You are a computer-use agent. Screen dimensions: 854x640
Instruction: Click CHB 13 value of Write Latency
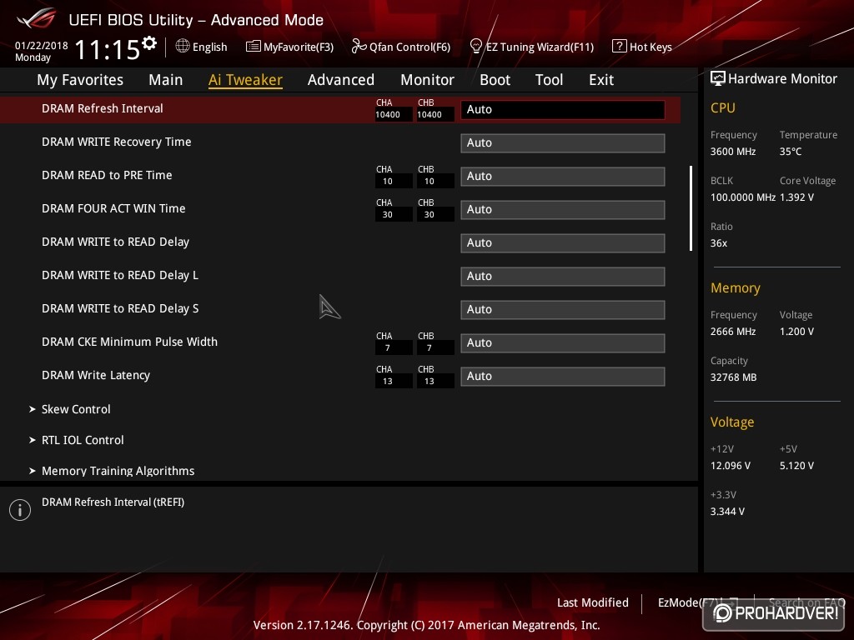coord(435,381)
